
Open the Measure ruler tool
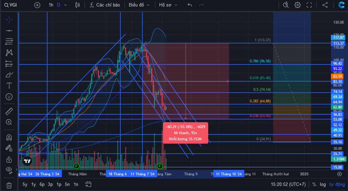click(x=9, y=111)
